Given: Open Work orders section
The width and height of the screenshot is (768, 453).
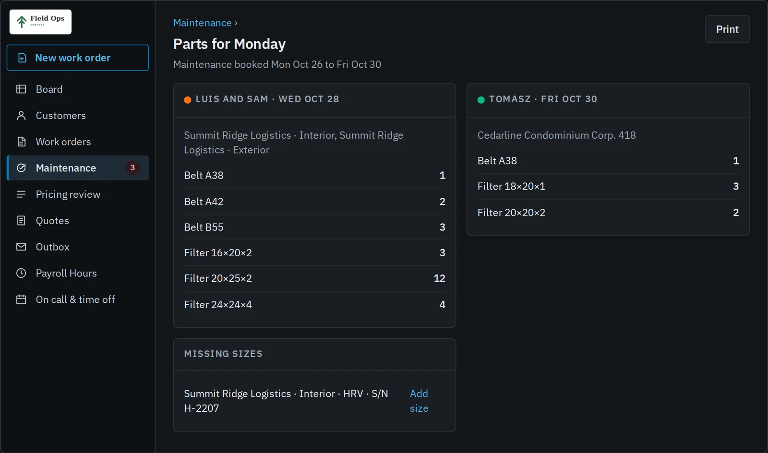Looking at the screenshot, I should tap(78, 142).
